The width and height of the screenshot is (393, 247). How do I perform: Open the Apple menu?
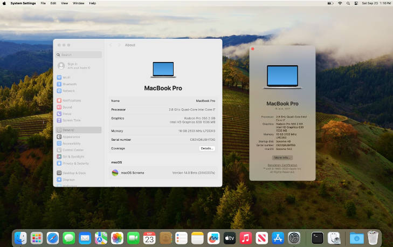coord(4,3)
